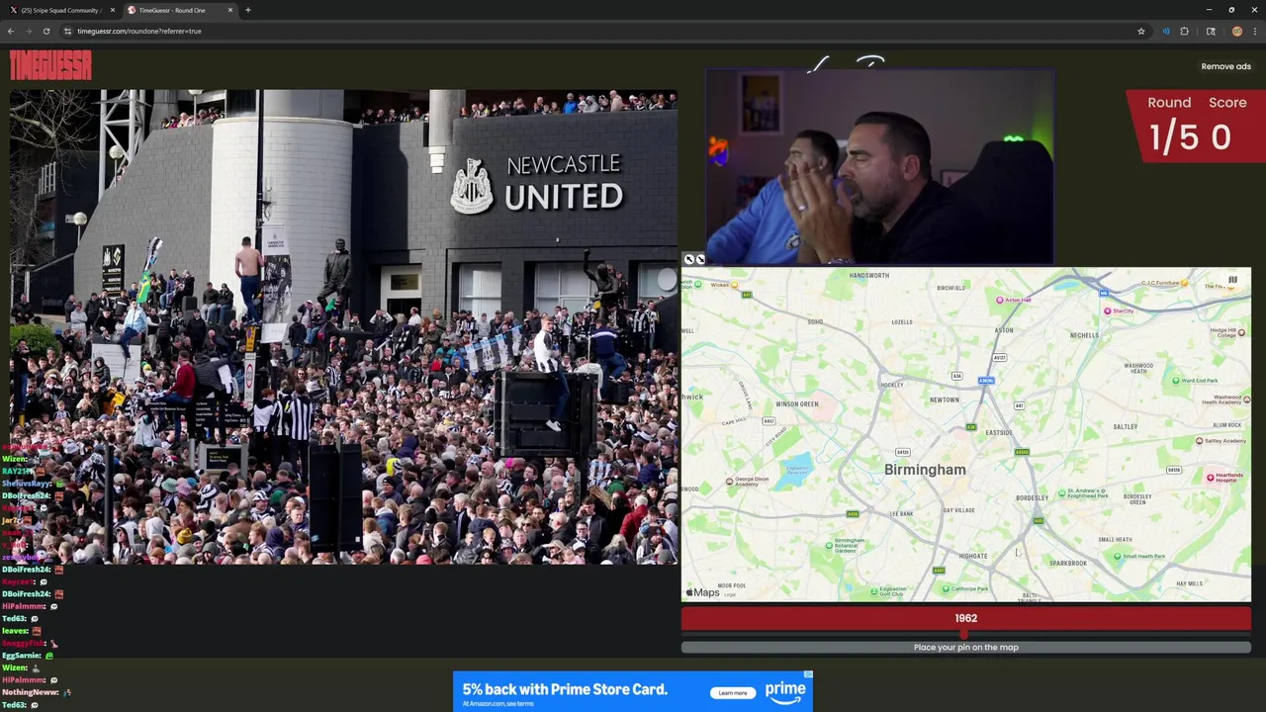Click the Calthorpe Park marker
Image resolution: width=1266 pixels, height=712 pixels.
pyautogui.click(x=946, y=588)
